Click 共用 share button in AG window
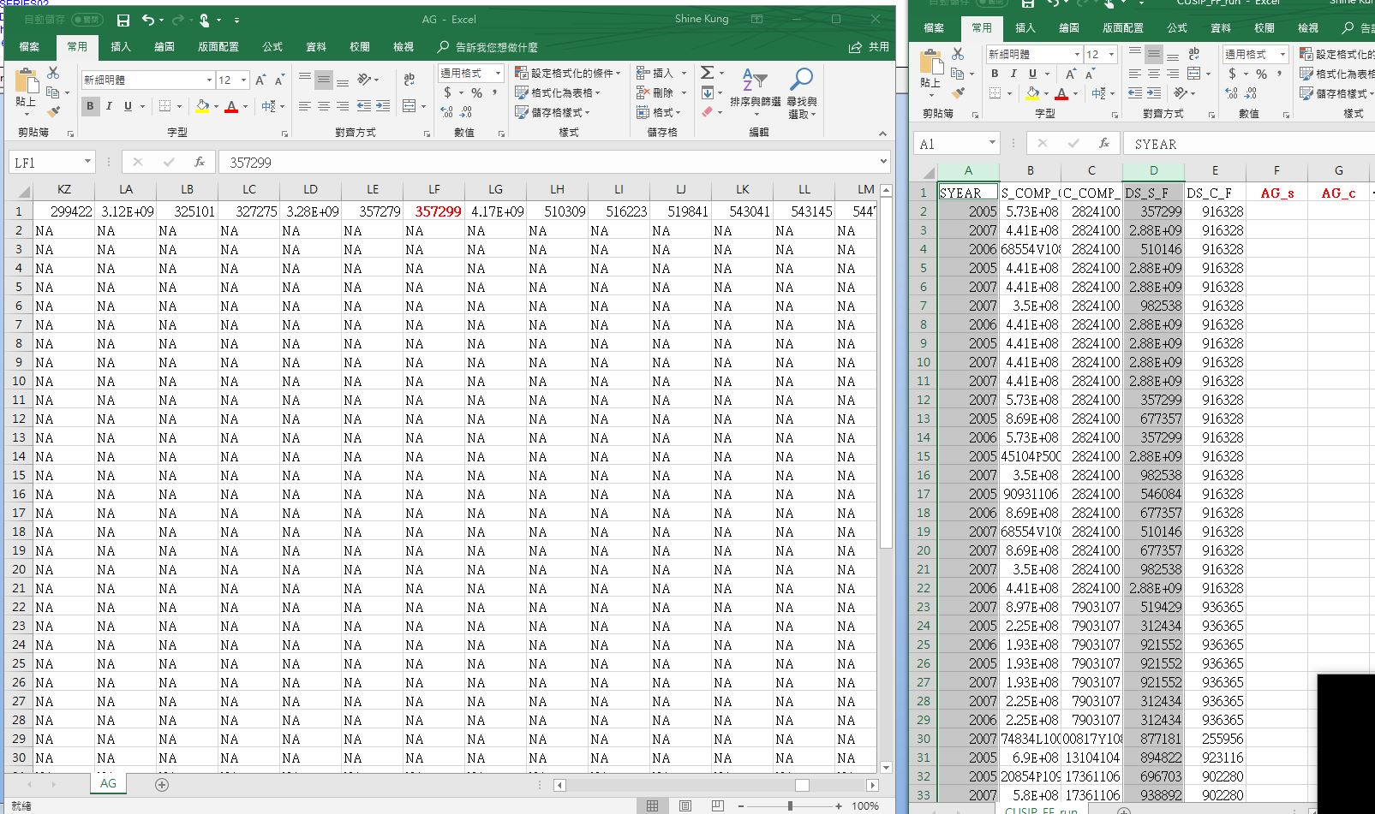Screen dimensions: 1375x814 tap(870, 47)
